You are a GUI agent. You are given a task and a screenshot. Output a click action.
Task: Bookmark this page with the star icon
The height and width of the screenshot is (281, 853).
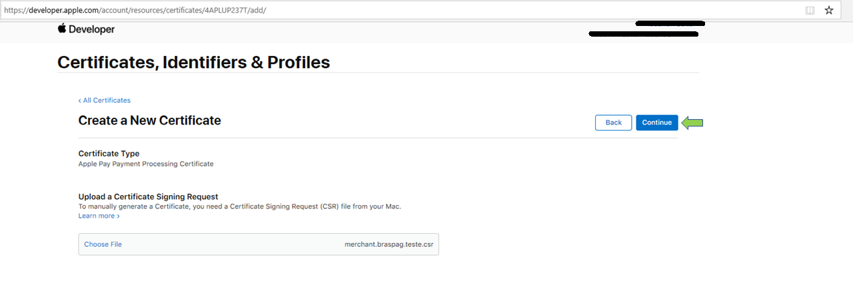coord(829,11)
